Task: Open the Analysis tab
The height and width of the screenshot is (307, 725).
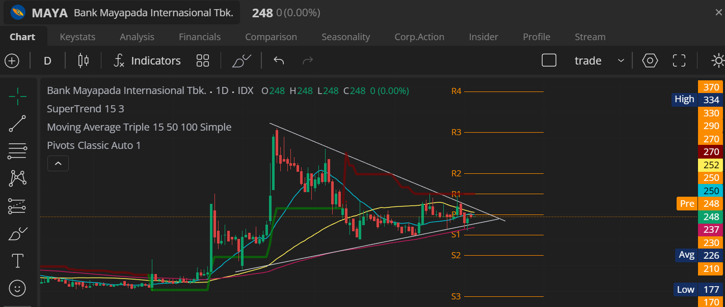Action: (x=137, y=37)
